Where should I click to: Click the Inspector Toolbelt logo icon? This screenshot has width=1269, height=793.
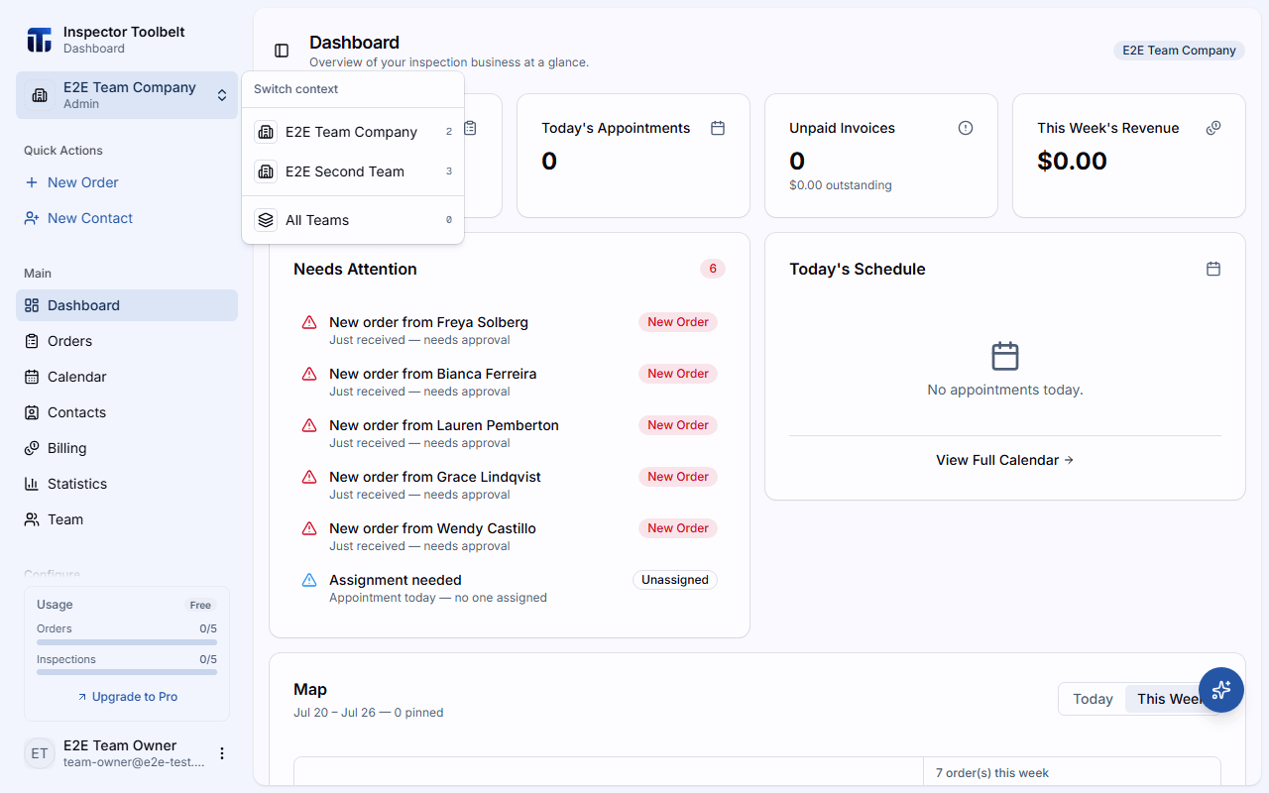click(x=40, y=40)
